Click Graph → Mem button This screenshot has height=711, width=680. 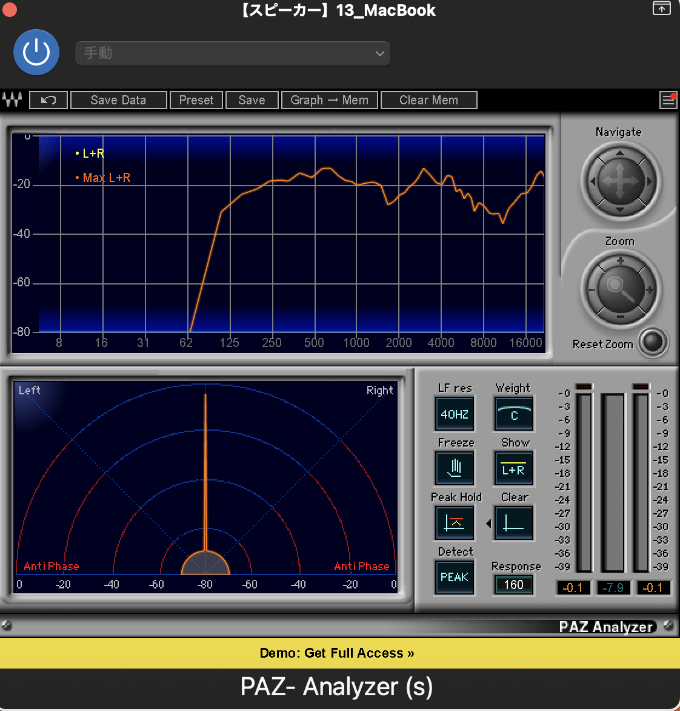click(x=329, y=100)
